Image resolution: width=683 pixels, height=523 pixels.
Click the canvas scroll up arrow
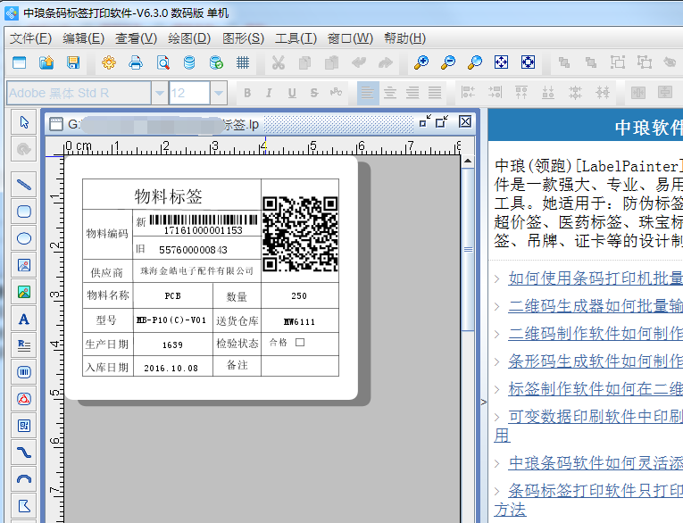[x=468, y=162]
